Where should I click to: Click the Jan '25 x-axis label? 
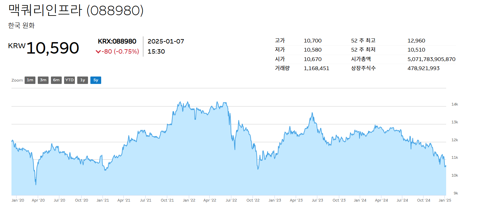point(445,200)
